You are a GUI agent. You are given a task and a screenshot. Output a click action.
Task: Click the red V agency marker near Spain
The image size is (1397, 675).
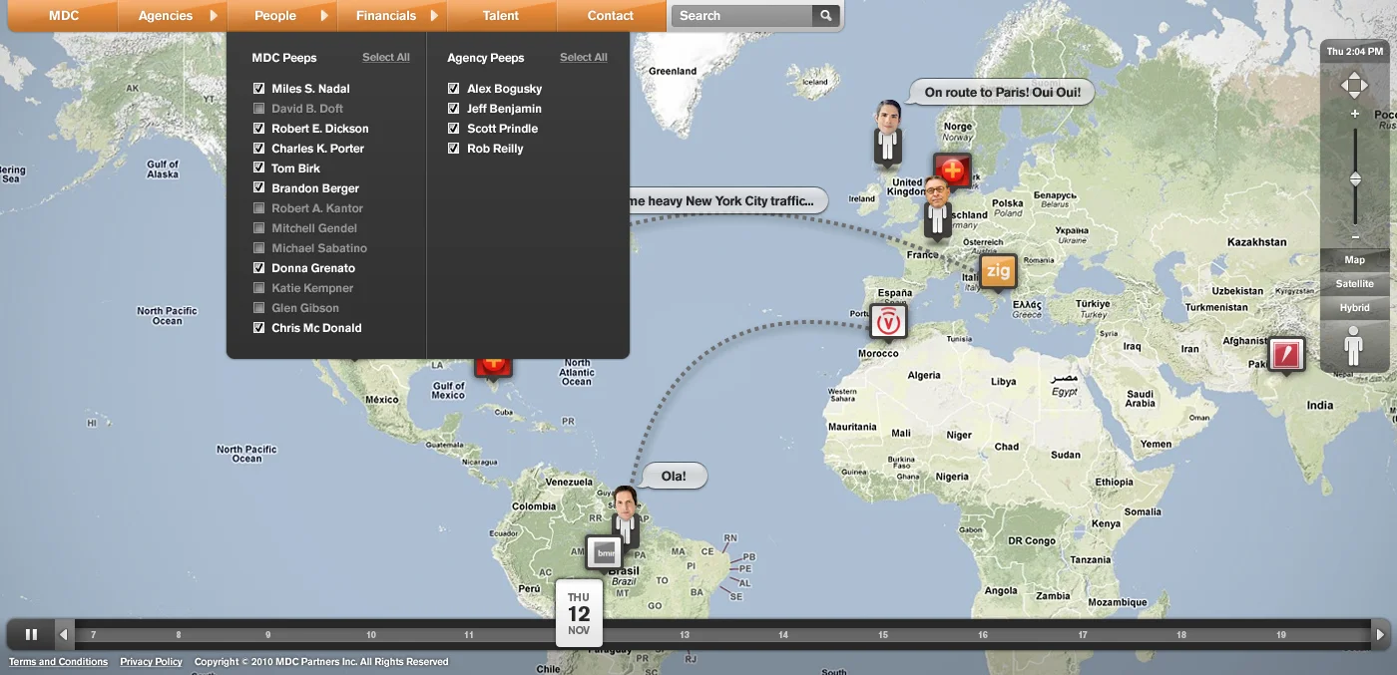pos(888,322)
